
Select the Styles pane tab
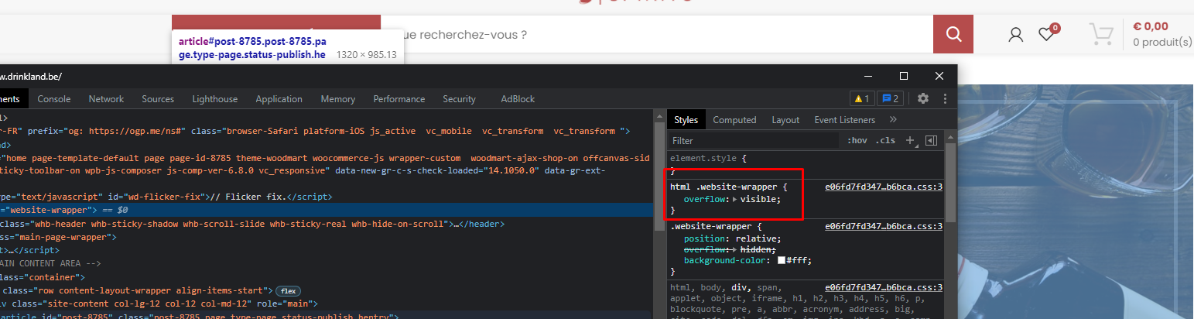click(x=686, y=120)
